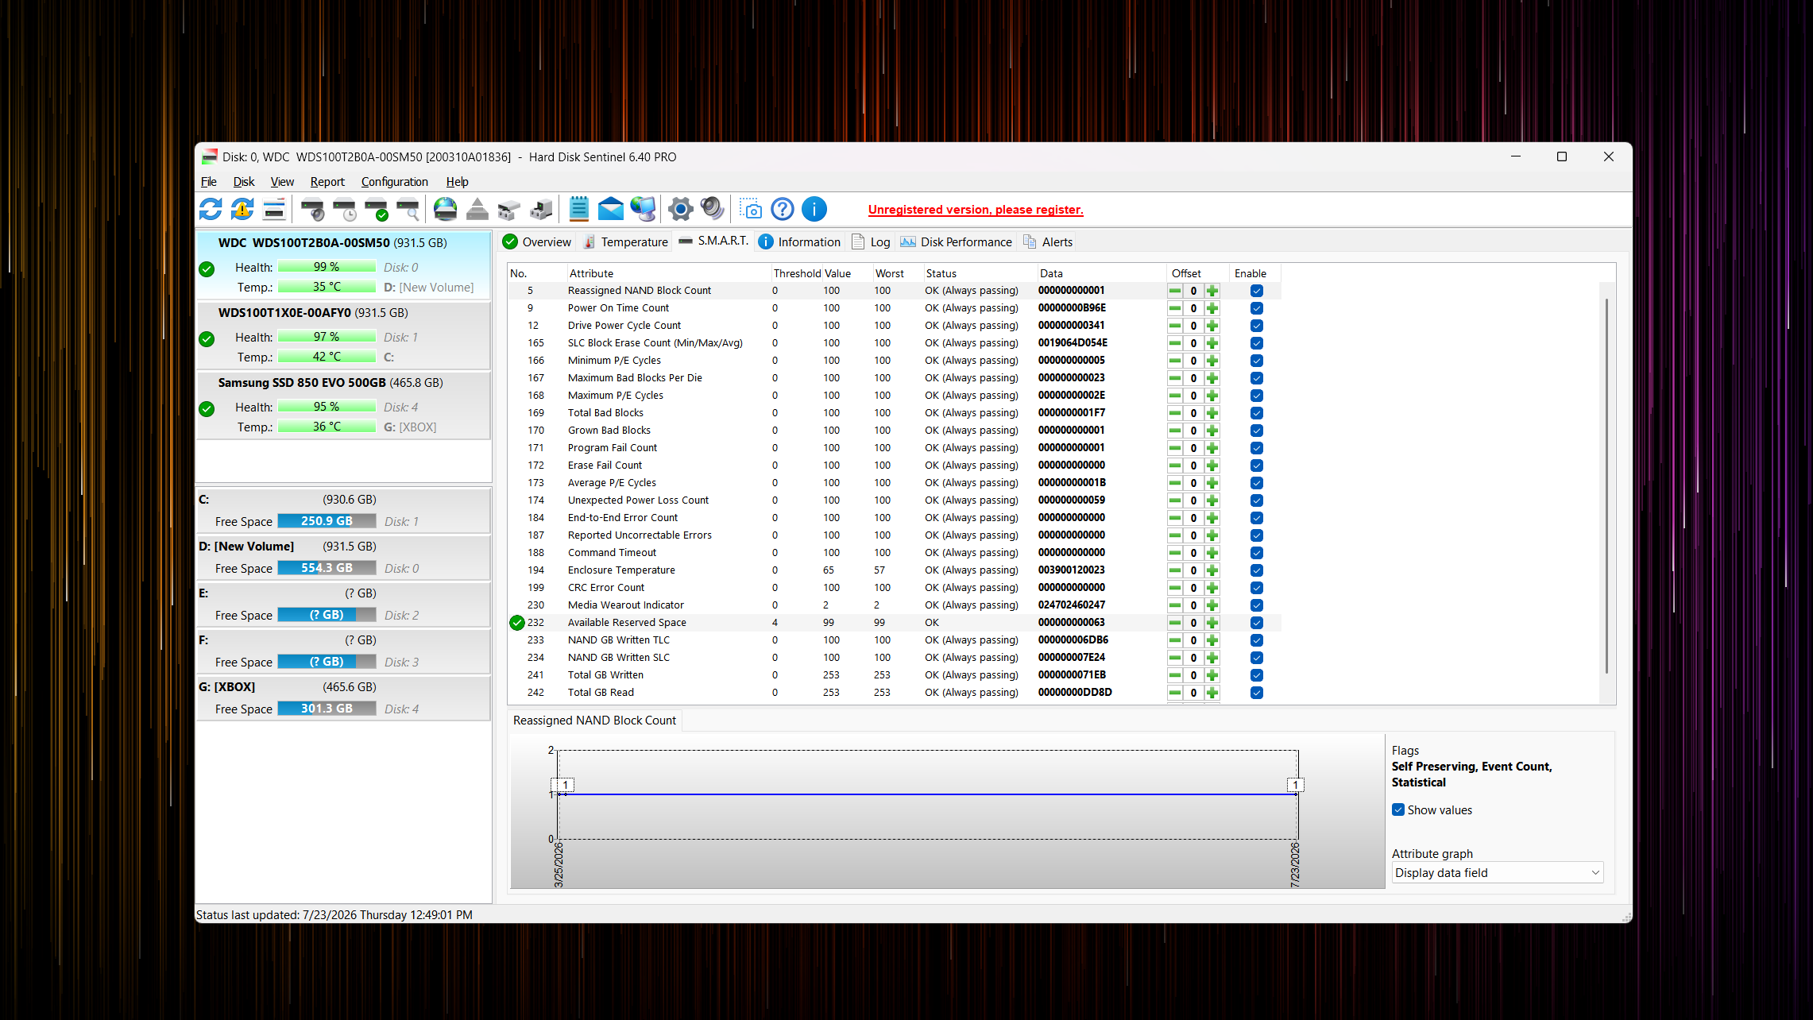Open the Attribute graph dropdown

[x=1498, y=873]
